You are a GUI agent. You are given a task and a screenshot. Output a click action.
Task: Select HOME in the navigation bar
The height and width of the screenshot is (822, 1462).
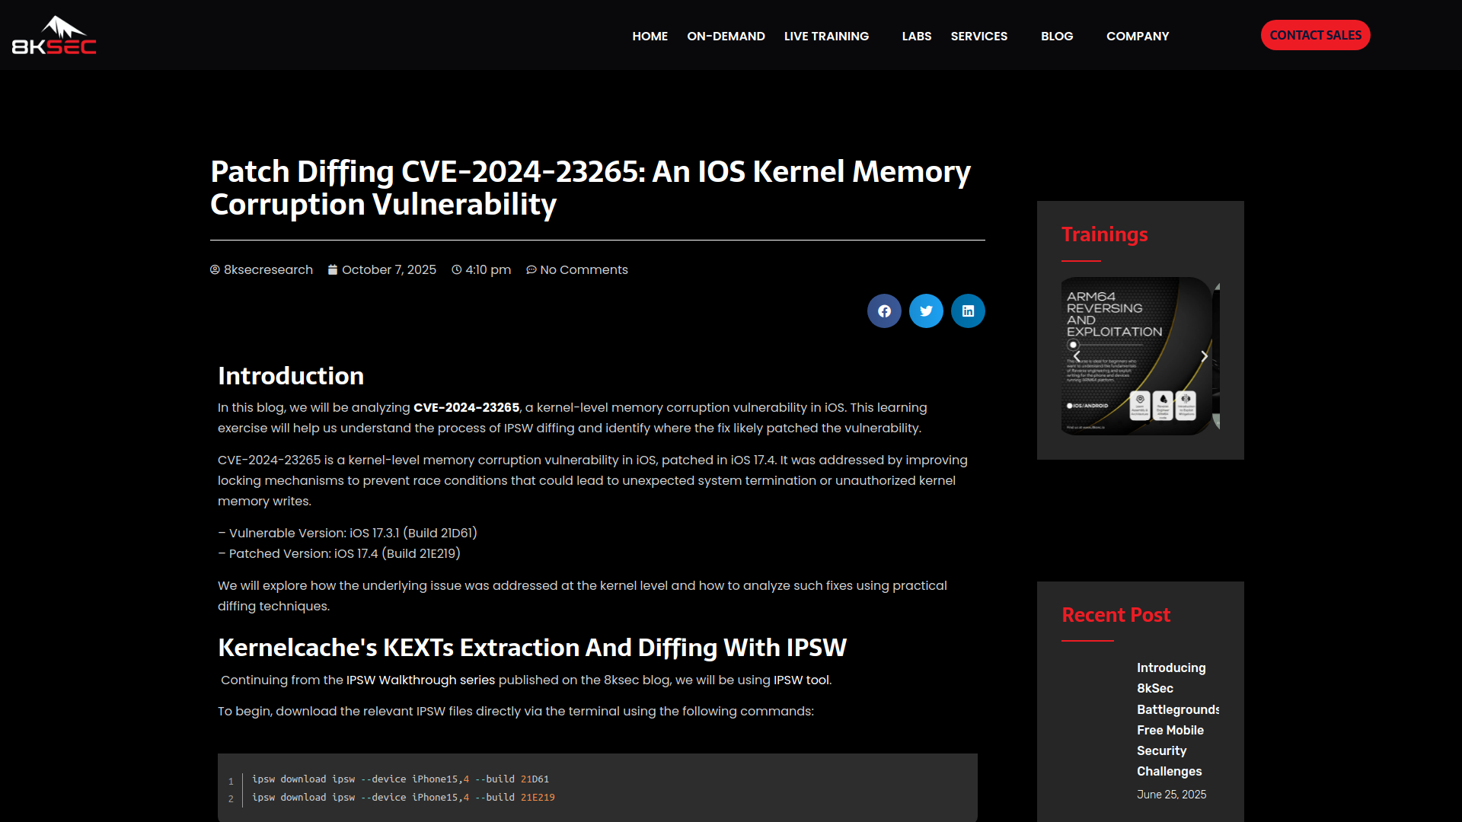[650, 36]
